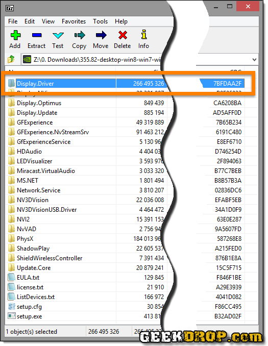Minimize the 7-Zip window

point(216,7)
